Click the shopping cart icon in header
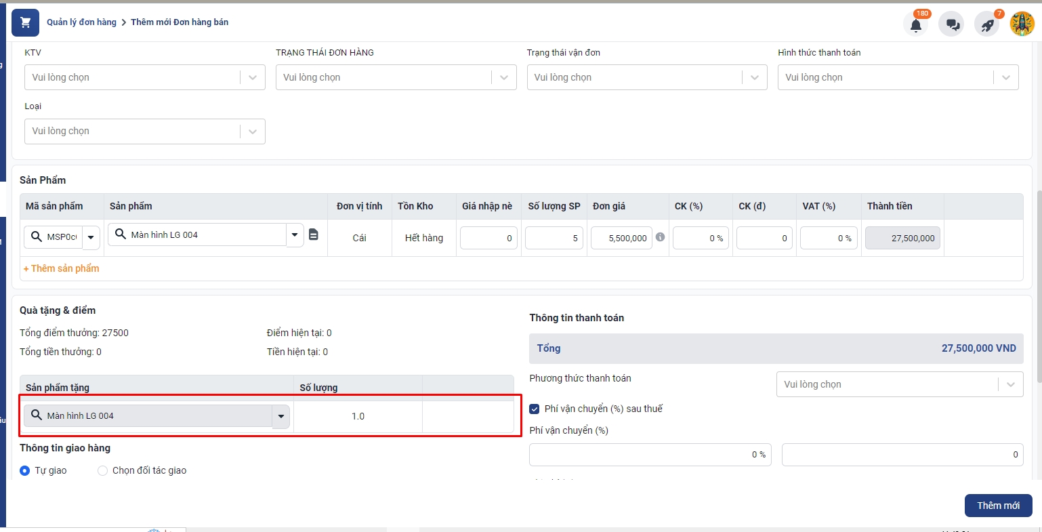The height and width of the screenshot is (532, 1042). tap(26, 22)
